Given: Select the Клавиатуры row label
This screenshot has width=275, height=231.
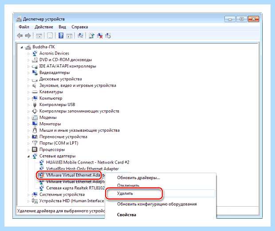Looking at the screenshot, I should pos(51,92).
